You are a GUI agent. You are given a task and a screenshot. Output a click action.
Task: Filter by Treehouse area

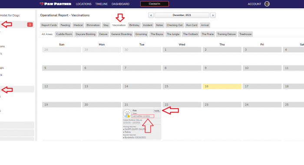pyautogui.click(x=245, y=34)
